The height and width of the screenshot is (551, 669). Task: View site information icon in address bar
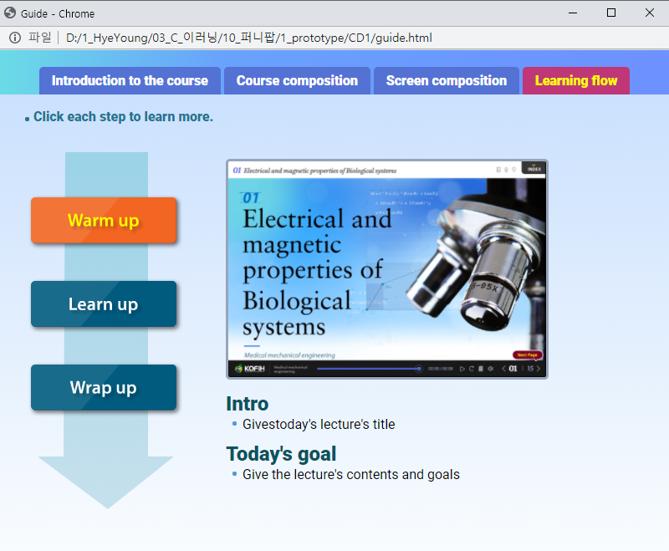click(x=15, y=38)
